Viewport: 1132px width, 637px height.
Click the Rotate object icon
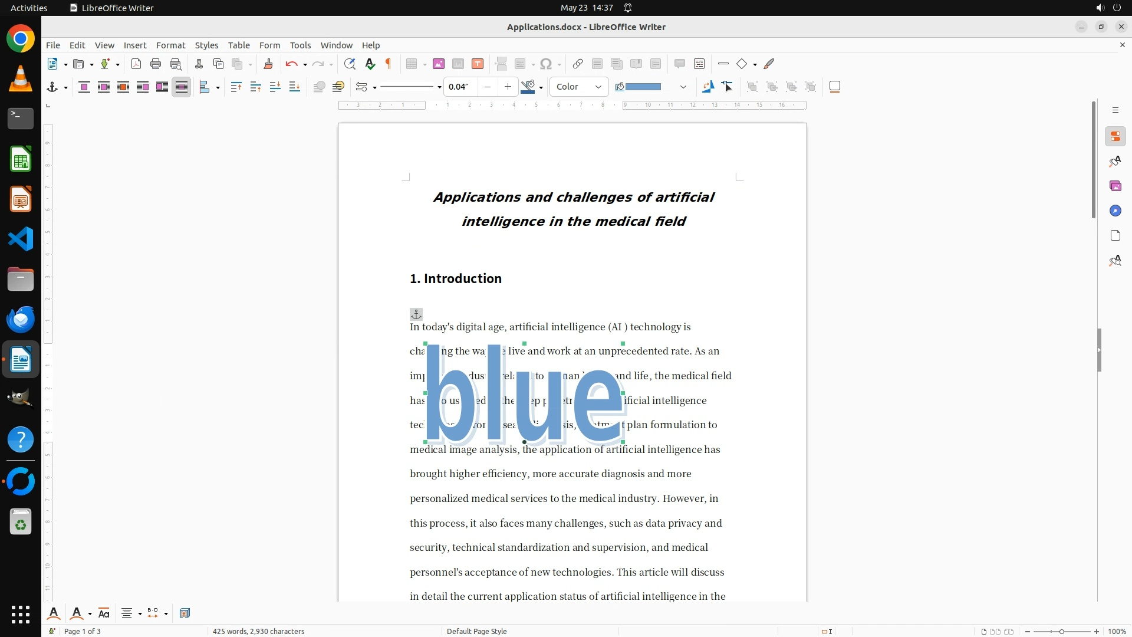708,87
